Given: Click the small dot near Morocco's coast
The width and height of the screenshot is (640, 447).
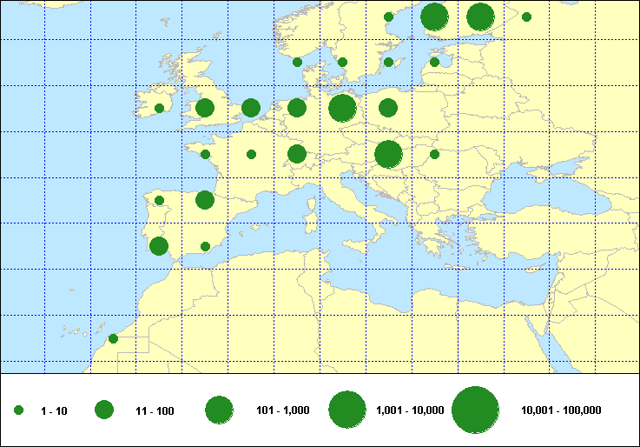Looking at the screenshot, I should [113, 338].
